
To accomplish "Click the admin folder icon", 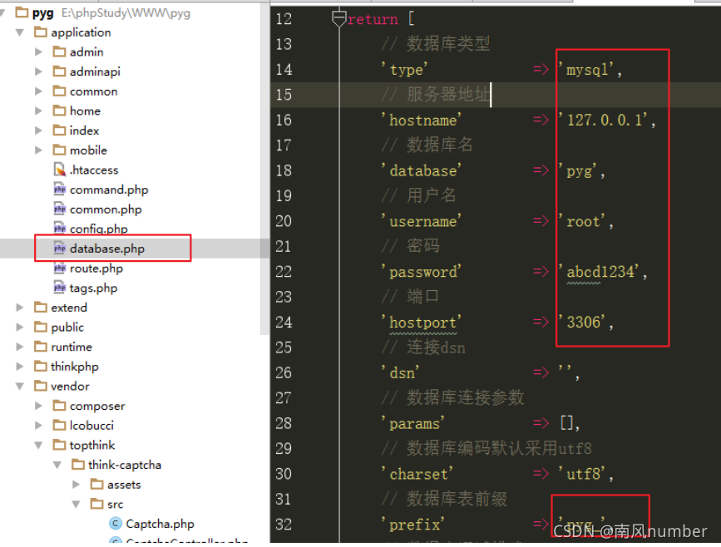I will click(59, 52).
